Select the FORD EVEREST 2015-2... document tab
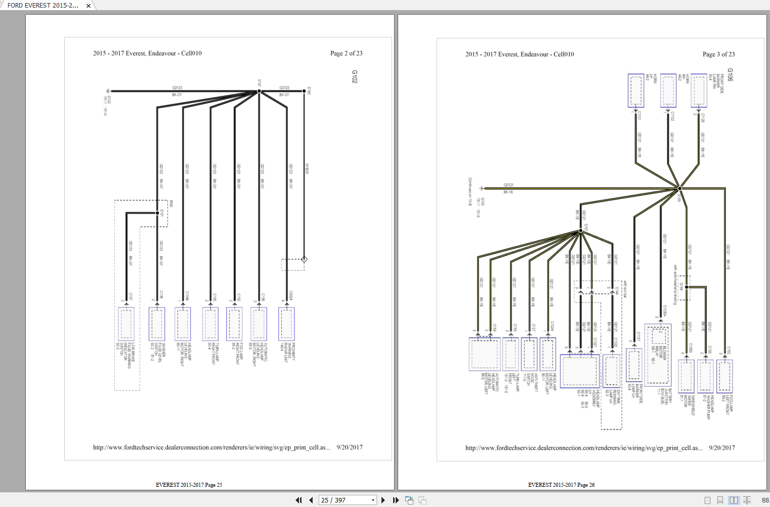The width and height of the screenshot is (770, 507). coord(43,5)
